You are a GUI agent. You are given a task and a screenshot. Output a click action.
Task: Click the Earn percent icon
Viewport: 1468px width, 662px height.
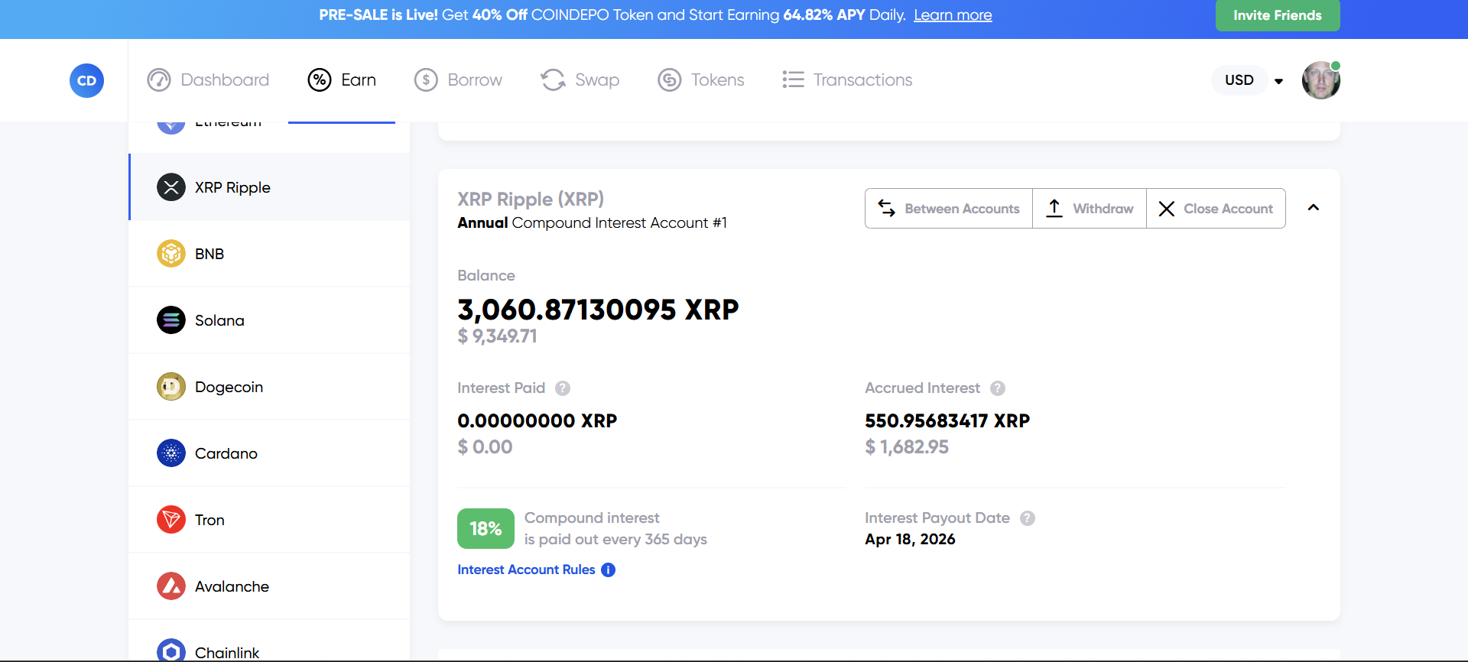coord(320,80)
